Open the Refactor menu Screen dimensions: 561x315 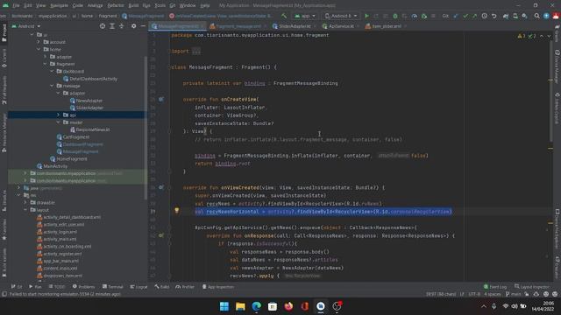[x=116, y=5]
